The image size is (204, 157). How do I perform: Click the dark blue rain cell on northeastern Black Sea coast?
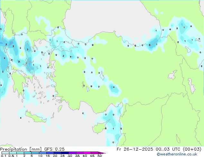point(183,25)
